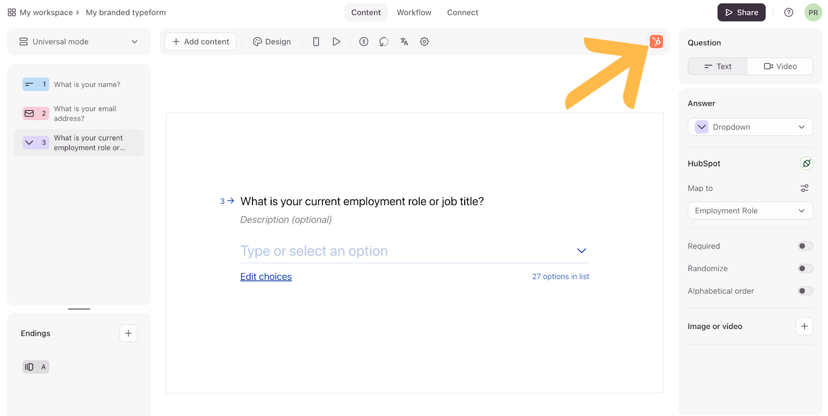
Task: Click the question title text
Action: coord(362,202)
